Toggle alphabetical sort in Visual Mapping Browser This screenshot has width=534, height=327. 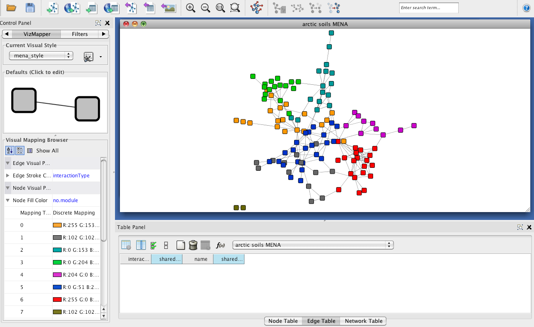click(10, 150)
